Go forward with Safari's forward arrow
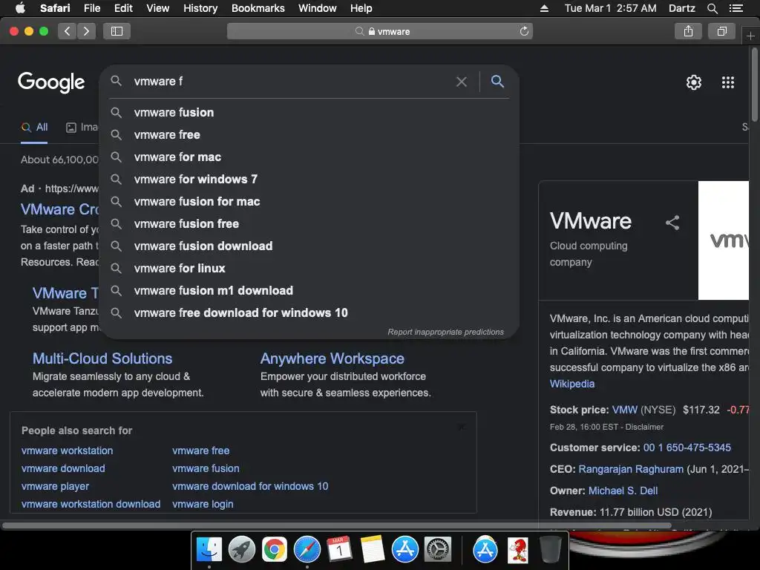Image resolution: width=760 pixels, height=570 pixels. pos(86,31)
